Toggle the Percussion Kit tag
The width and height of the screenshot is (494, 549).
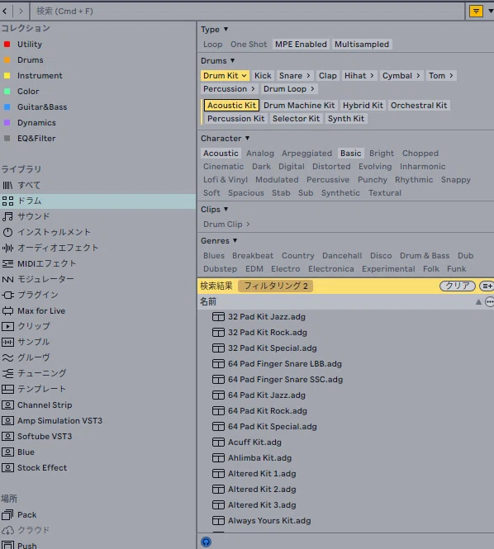point(235,119)
